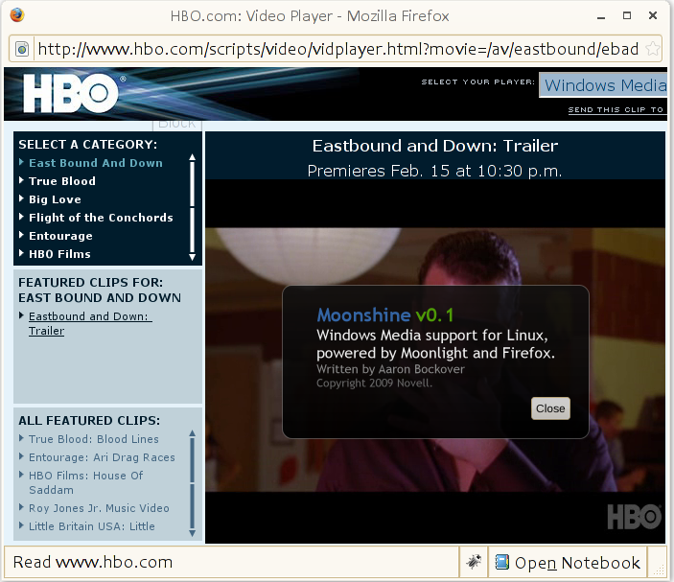Click the window resize grip in status bar
Screen dimensions: 674x582
[x=659, y=570]
